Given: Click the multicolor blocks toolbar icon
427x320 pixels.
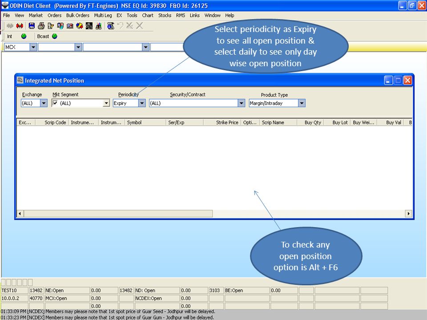Looking at the screenshot, I should pyautogui.click(x=80, y=26).
